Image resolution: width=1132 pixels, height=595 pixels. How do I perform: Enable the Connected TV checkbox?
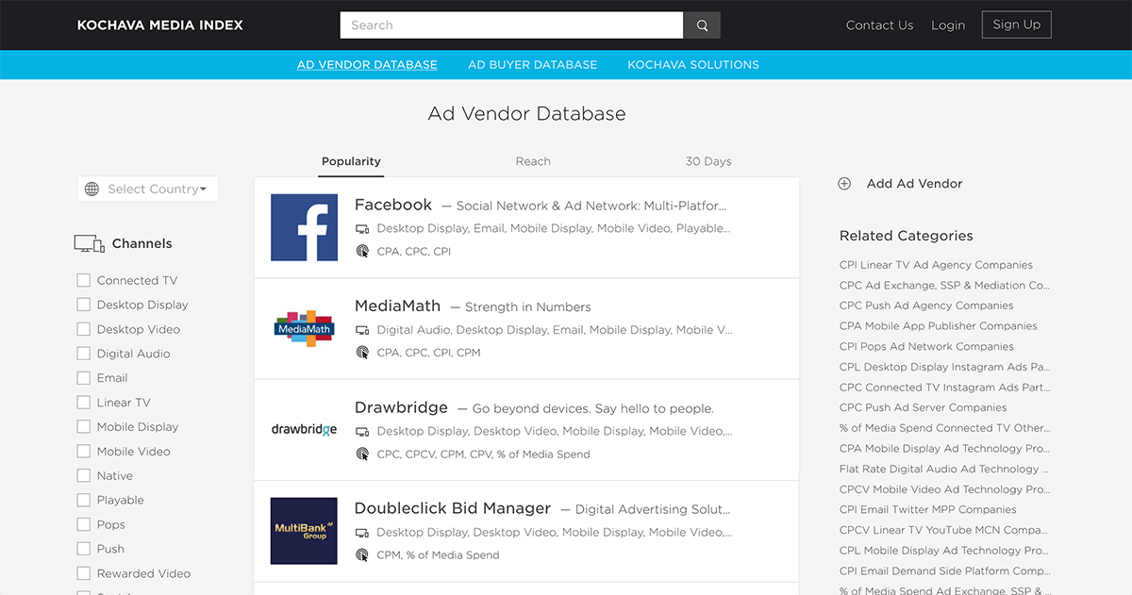[x=84, y=280]
